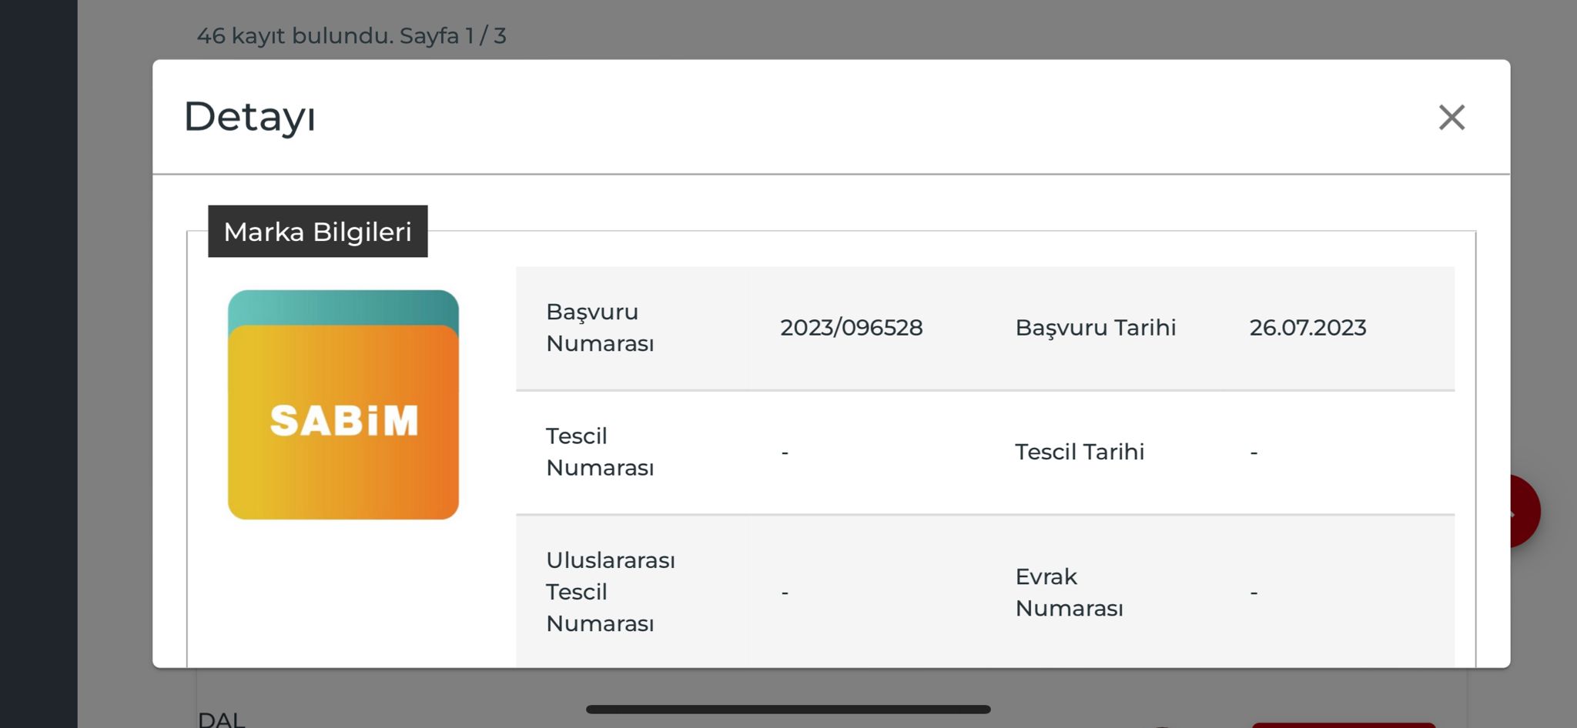This screenshot has height=728, width=1577.
Task: Click the Başvuru Numarası label
Action: coord(600,328)
